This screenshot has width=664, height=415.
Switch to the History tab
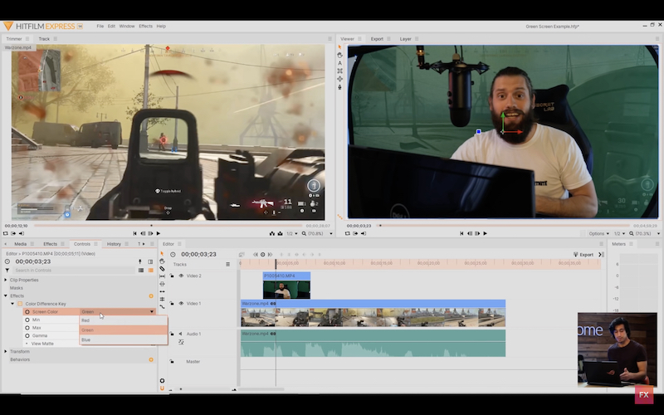coord(114,244)
